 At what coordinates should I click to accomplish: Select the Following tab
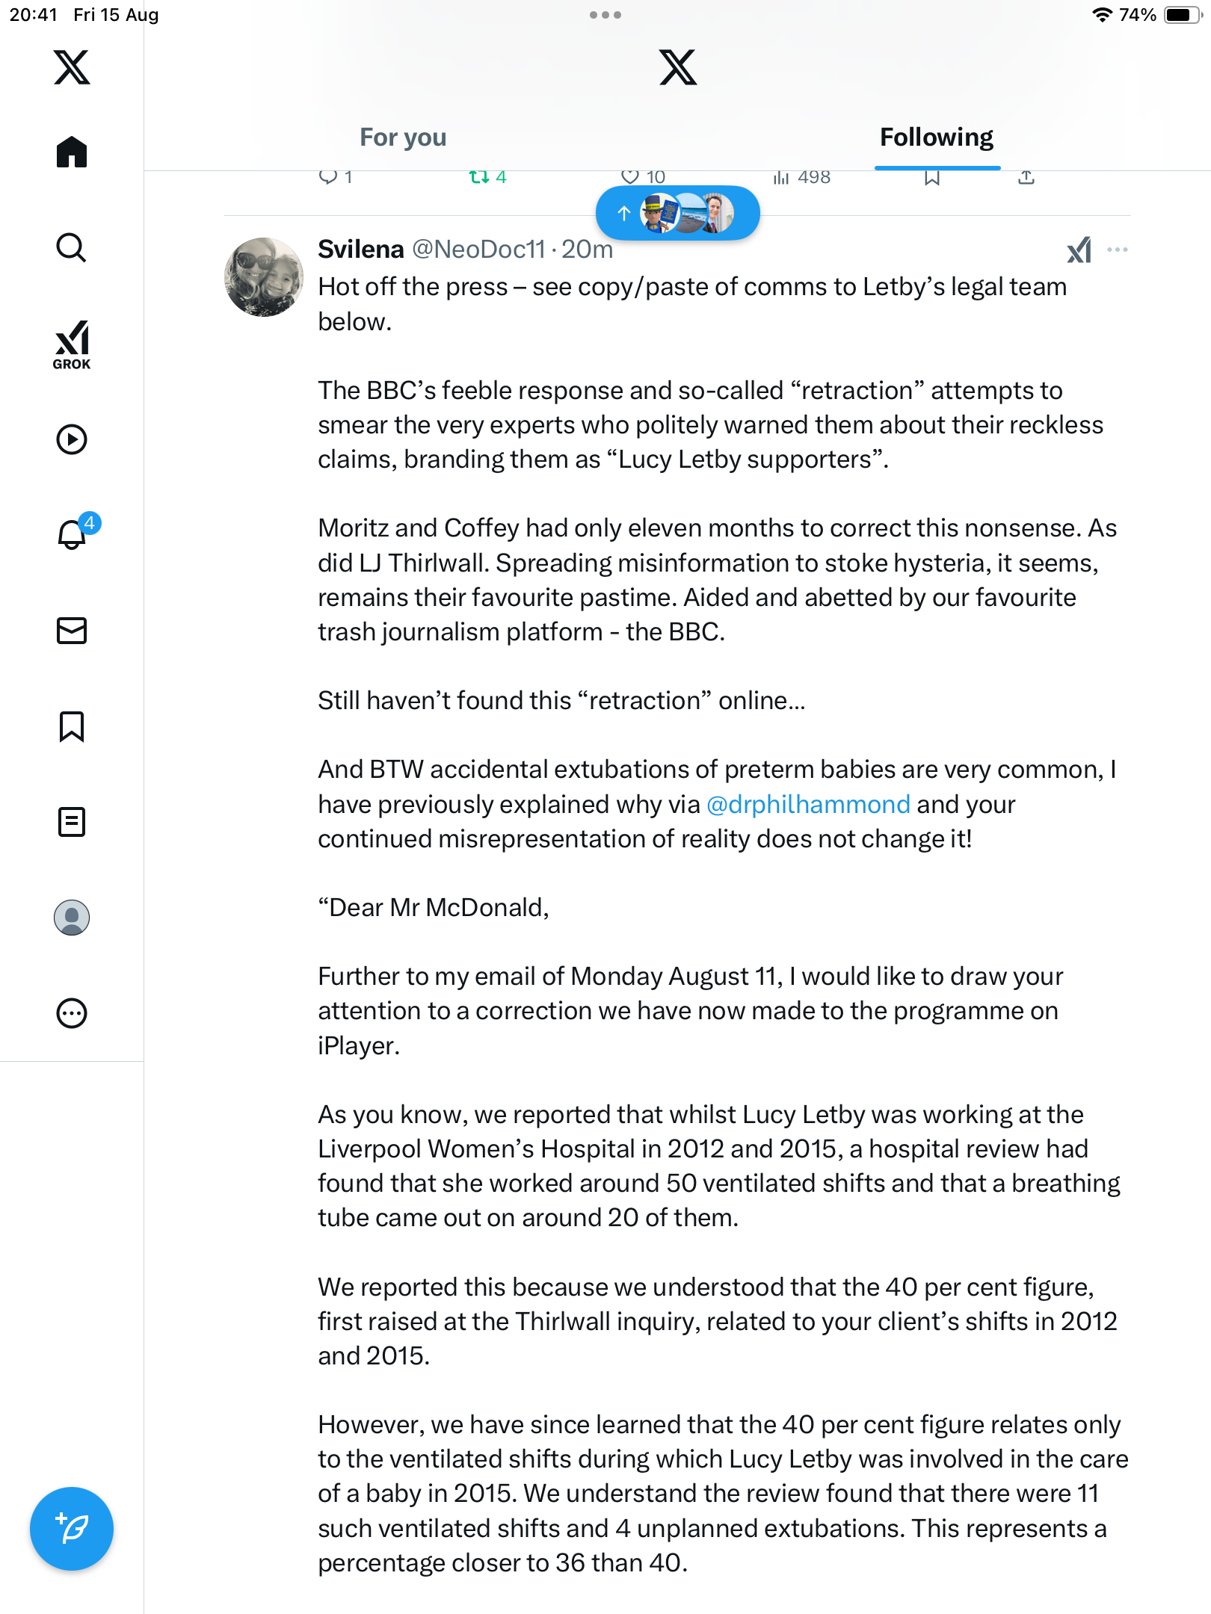936,137
